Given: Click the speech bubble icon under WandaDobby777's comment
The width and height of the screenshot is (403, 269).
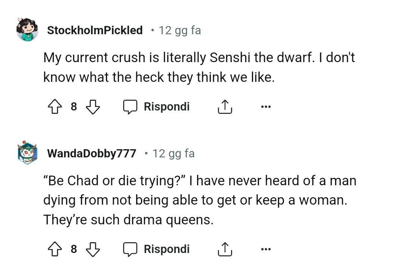Looking at the screenshot, I should (x=131, y=249).
